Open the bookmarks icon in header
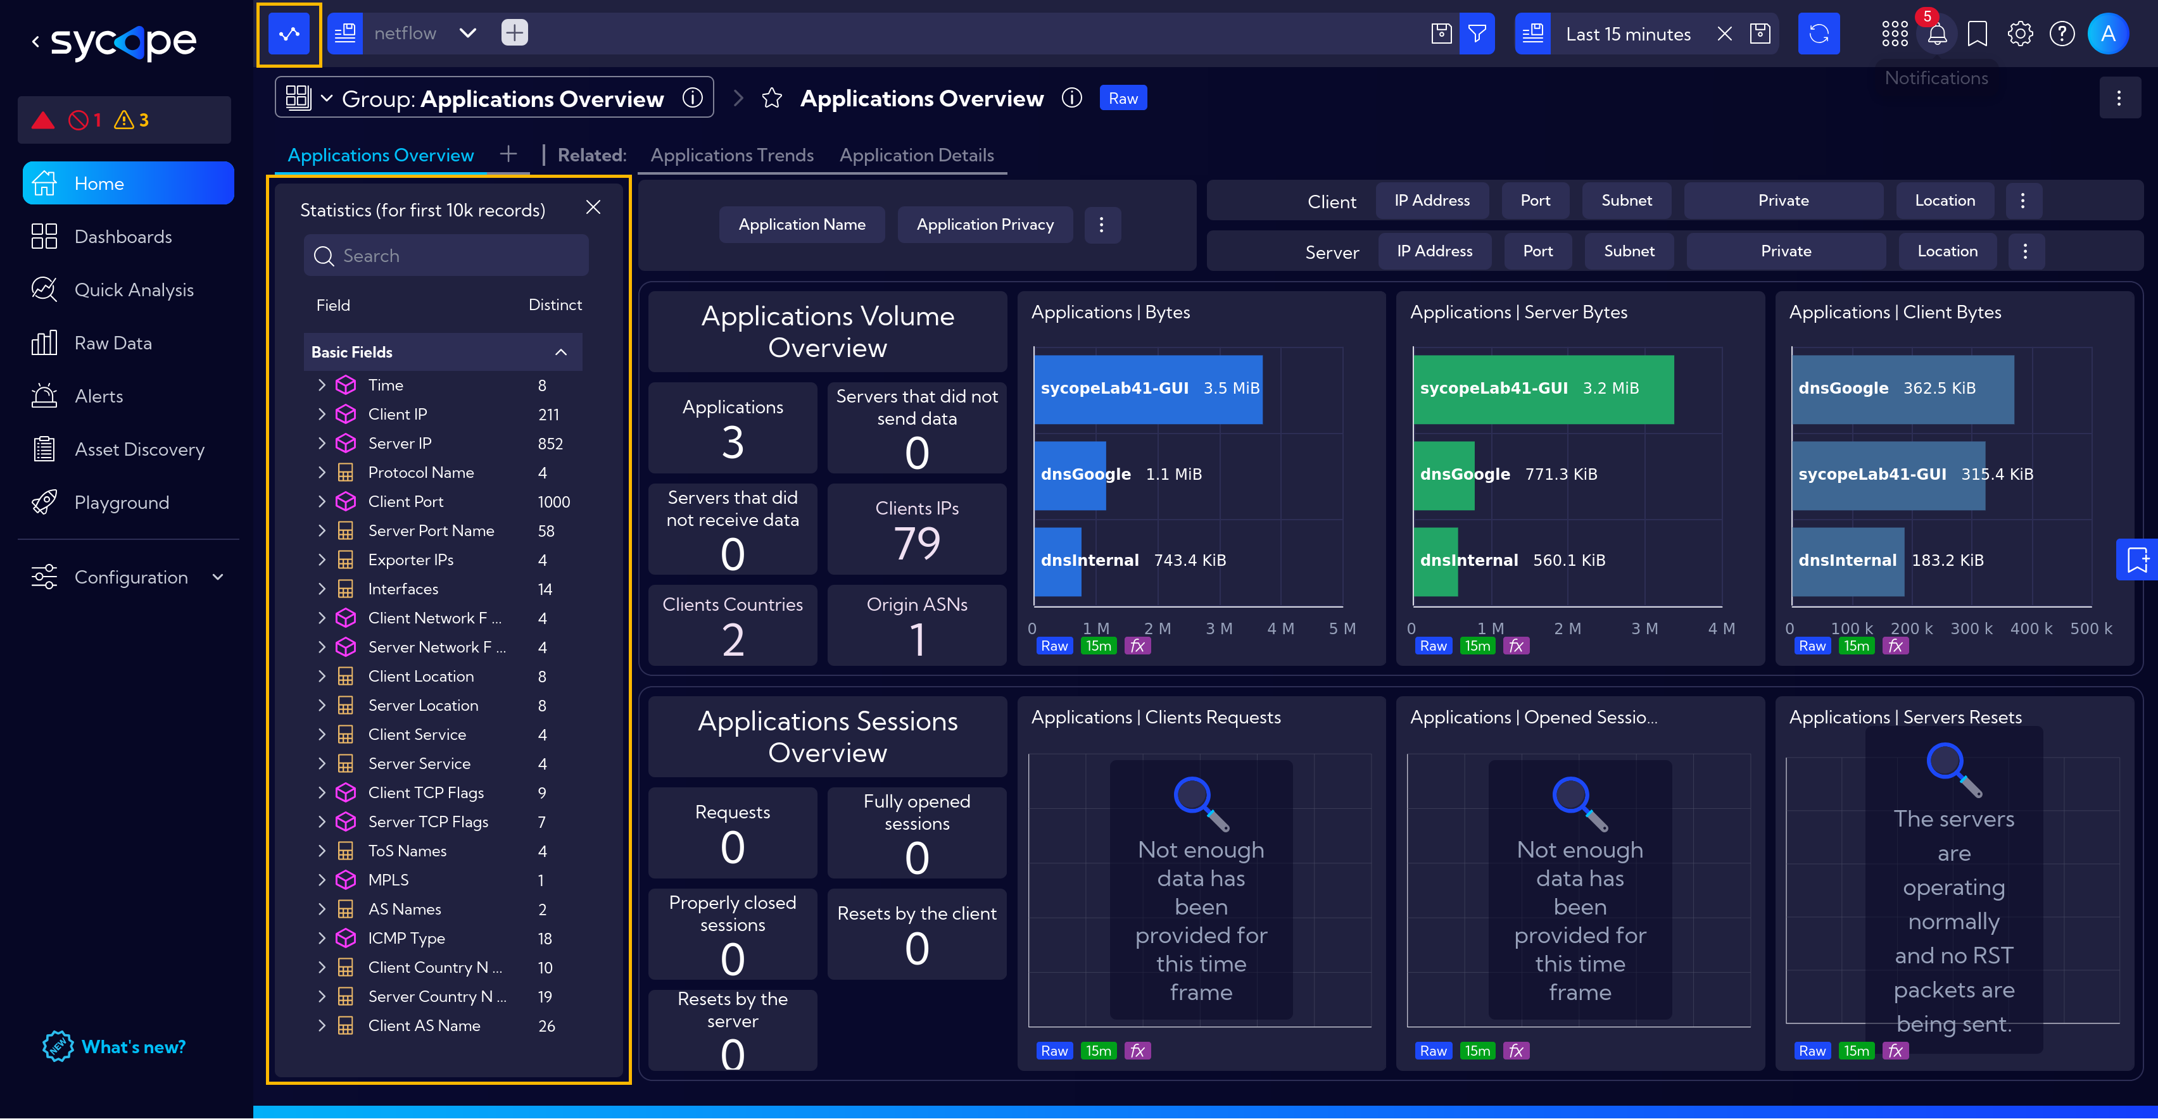 (1977, 34)
